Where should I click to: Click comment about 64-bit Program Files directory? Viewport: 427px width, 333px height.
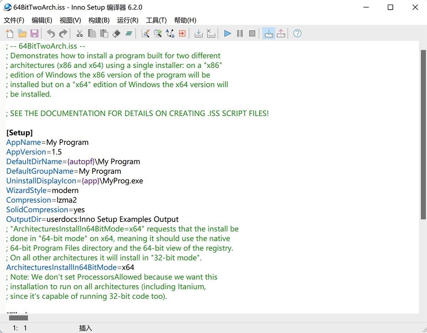tap(120, 248)
